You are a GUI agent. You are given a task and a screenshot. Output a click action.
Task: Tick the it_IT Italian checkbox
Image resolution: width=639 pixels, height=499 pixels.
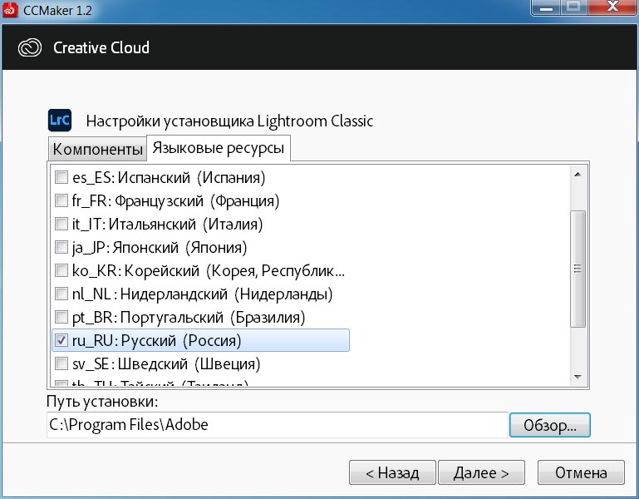click(61, 224)
